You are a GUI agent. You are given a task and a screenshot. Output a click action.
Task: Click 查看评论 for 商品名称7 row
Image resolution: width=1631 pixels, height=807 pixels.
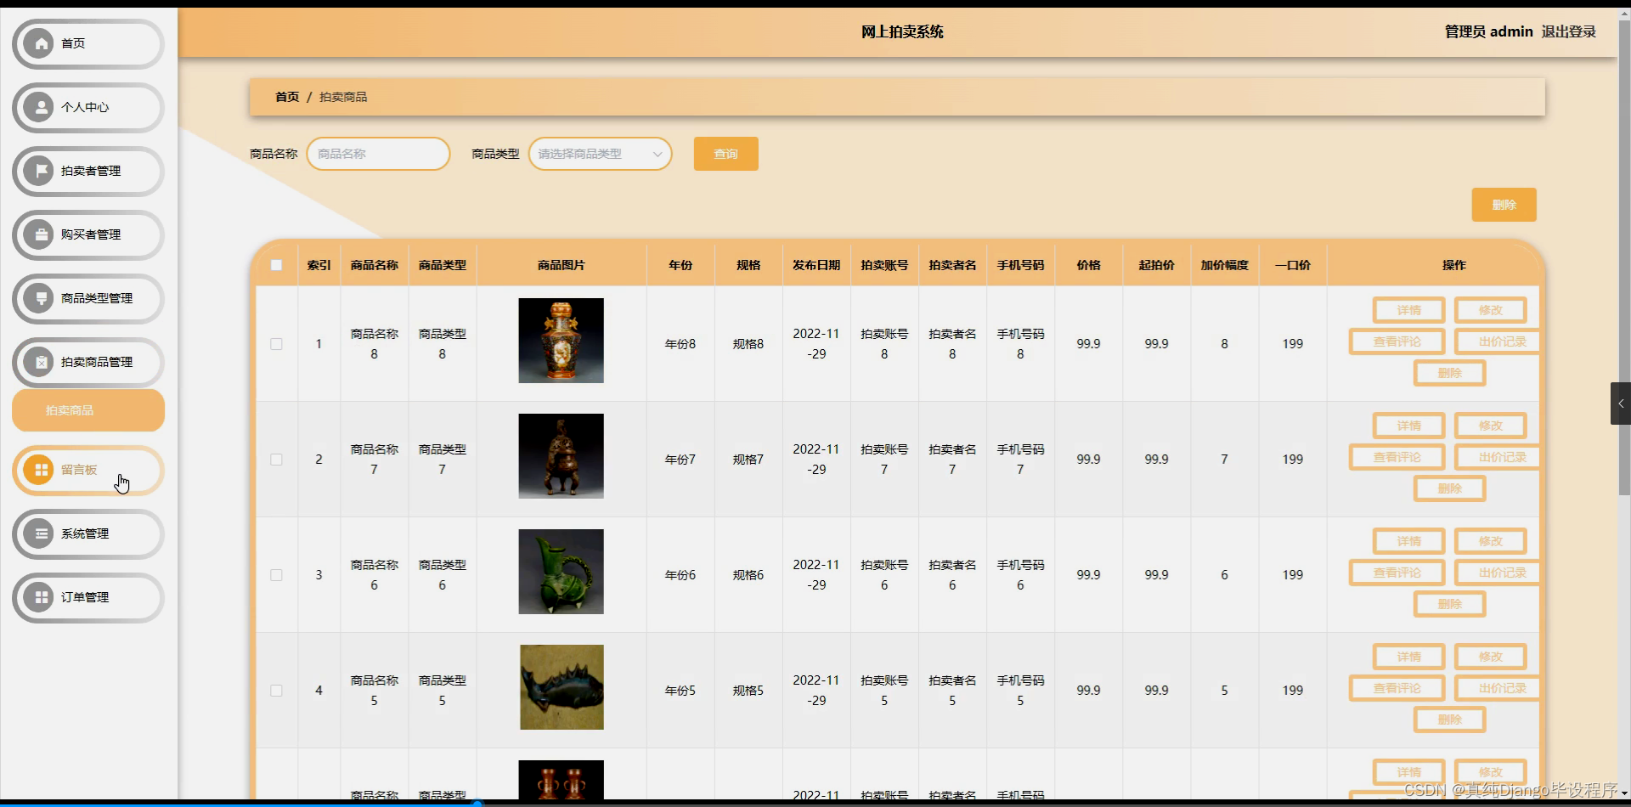click(x=1397, y=457)
